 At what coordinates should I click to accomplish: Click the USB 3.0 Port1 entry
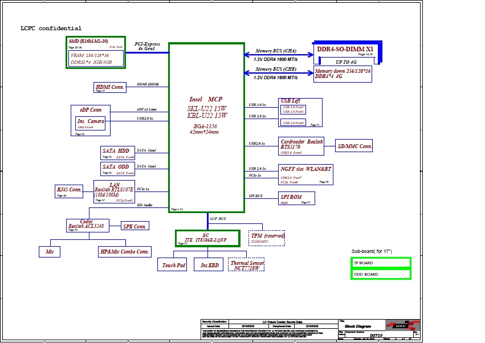click(294, 107)
